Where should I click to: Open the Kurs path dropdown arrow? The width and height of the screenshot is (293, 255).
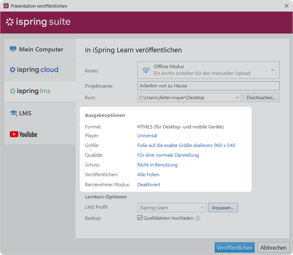pos(237,98)
